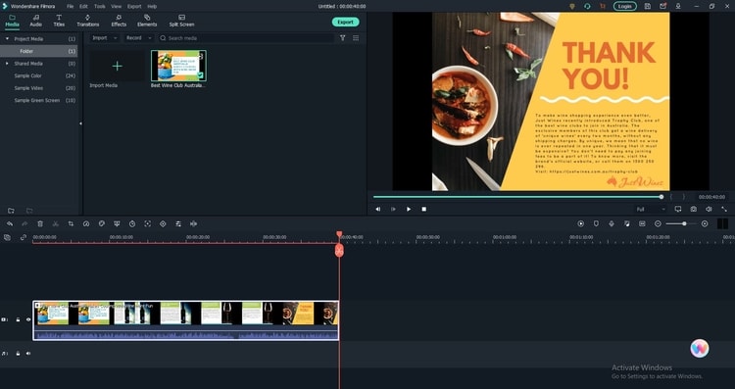This screenshot has height=389, width=735.
Task: Toggle auto ripple link icon near ruler
Action: 23,238
